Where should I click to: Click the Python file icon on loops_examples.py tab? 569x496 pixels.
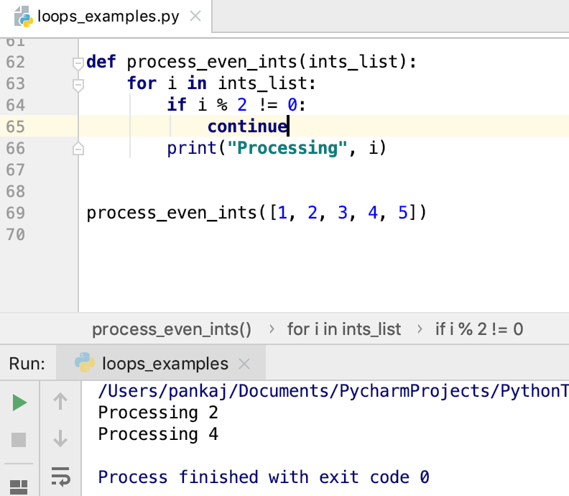23,17
